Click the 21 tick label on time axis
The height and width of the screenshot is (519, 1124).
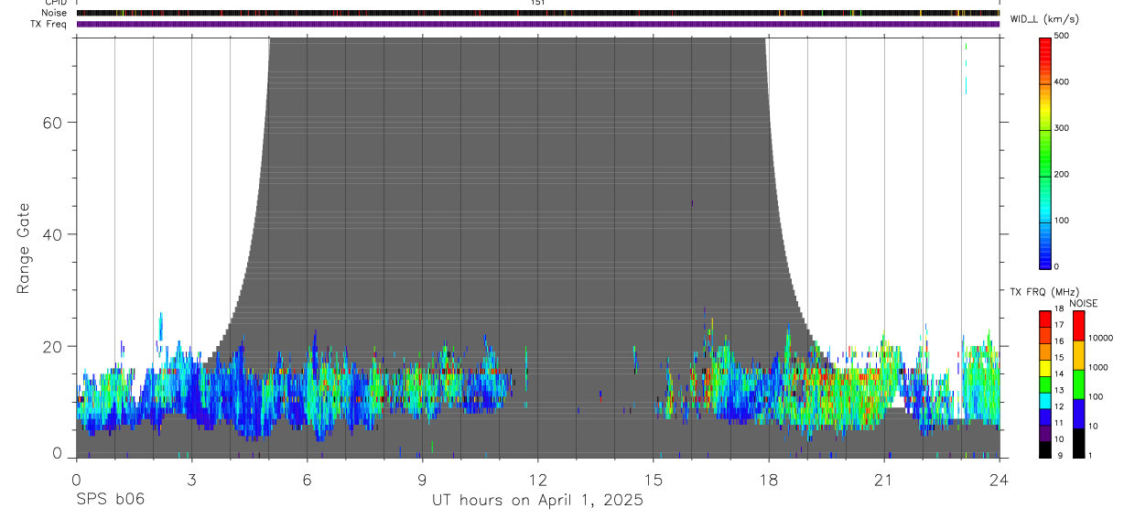coord(883,480)
